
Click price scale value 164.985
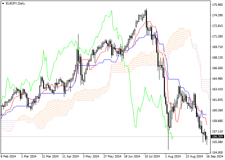(217, 79)
